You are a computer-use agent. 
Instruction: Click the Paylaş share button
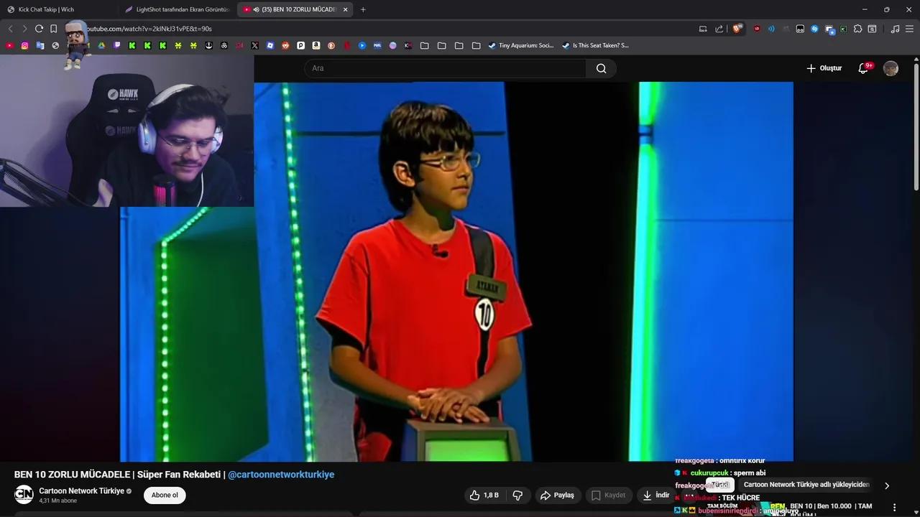click(x=557, y=495)
